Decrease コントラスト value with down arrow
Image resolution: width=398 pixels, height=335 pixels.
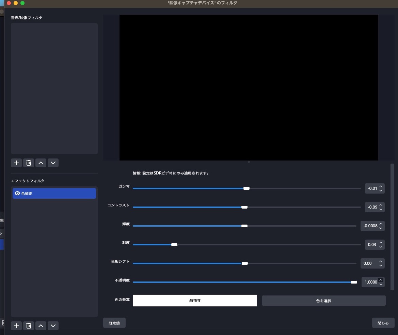click(x=381, y=209)
